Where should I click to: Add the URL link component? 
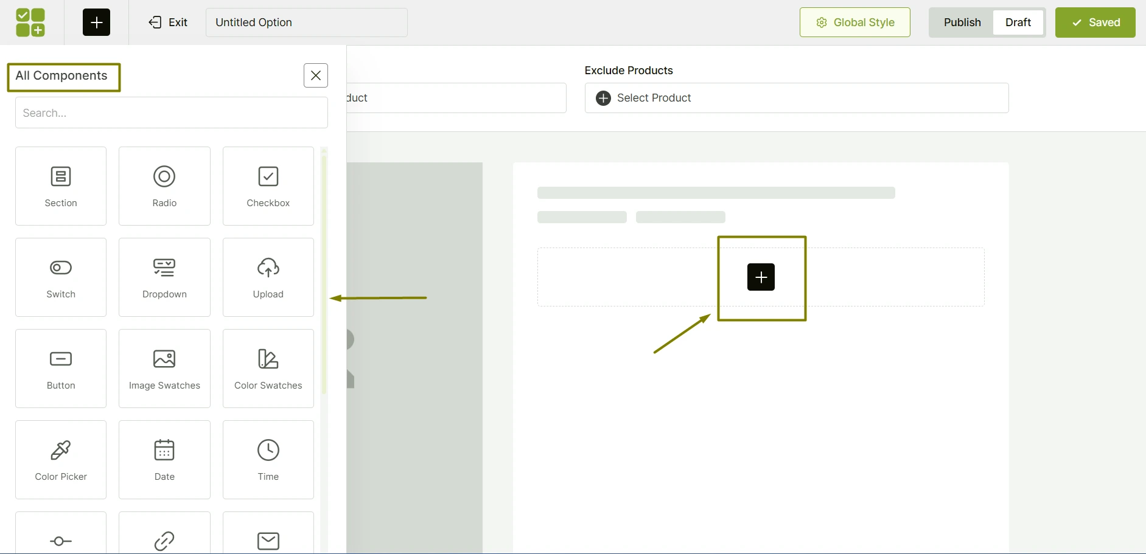pos(164,538)
